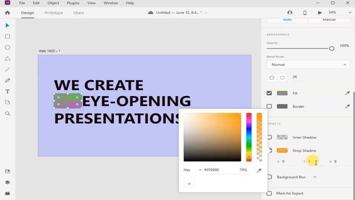Open the Blend Mode Normal dropdown

pos(308,64)
